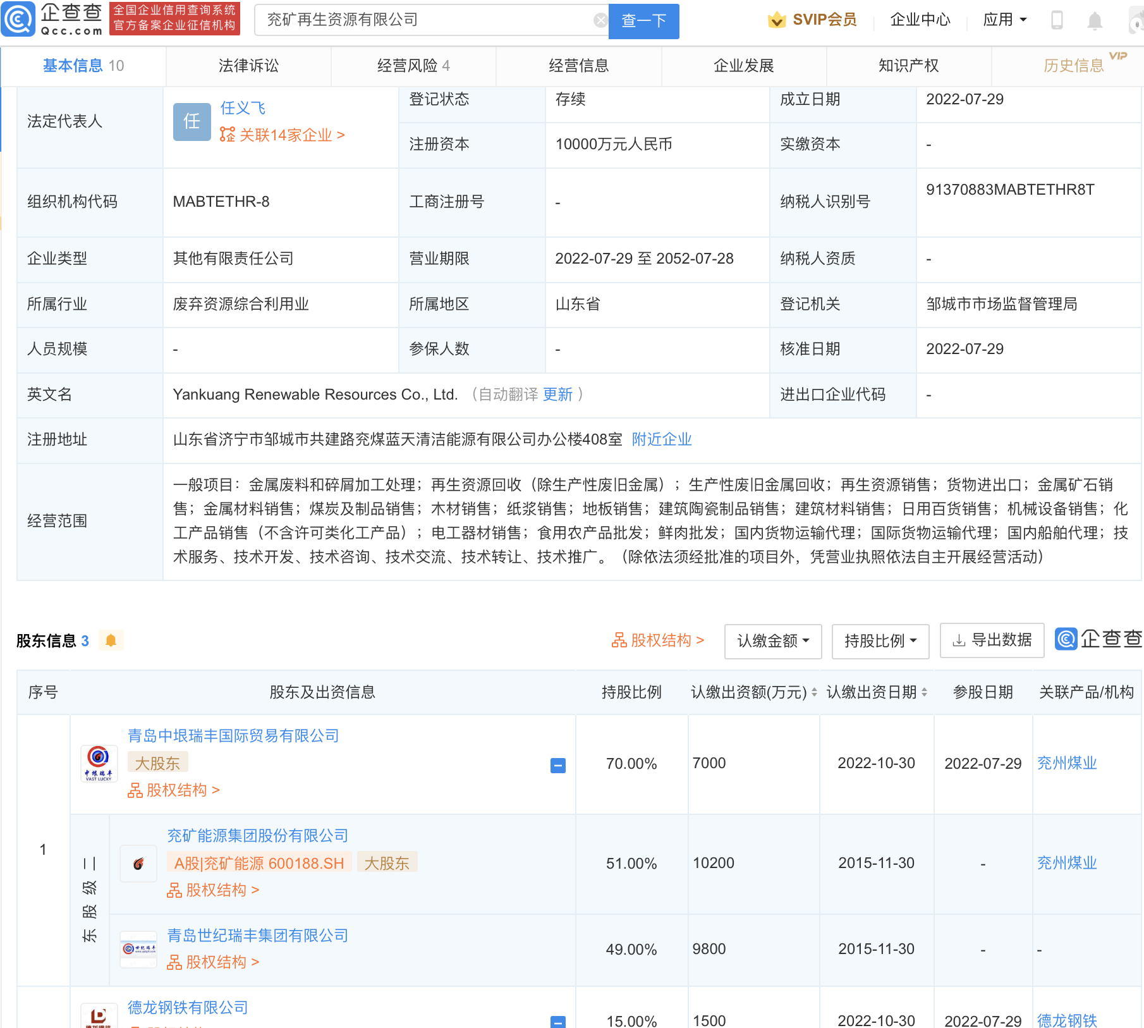Open legal representative 任义飞 link
1144x1028 pixels.
point(243,108)
